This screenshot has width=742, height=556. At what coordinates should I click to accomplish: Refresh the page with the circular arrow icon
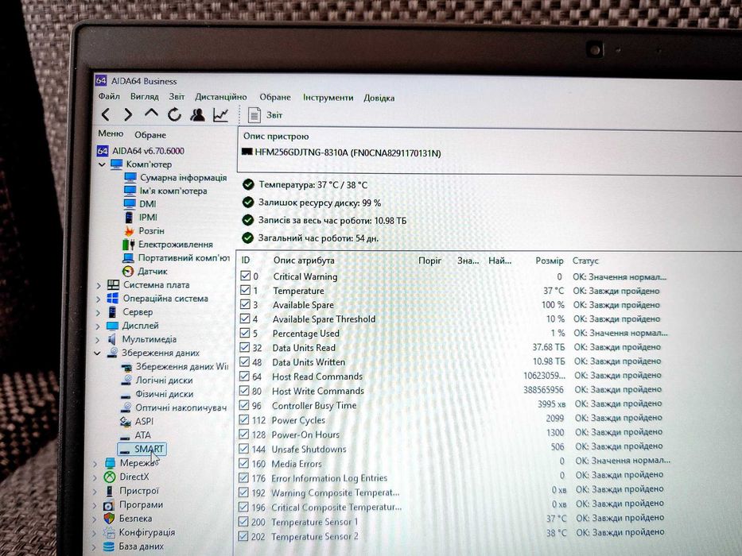point(174,114)
